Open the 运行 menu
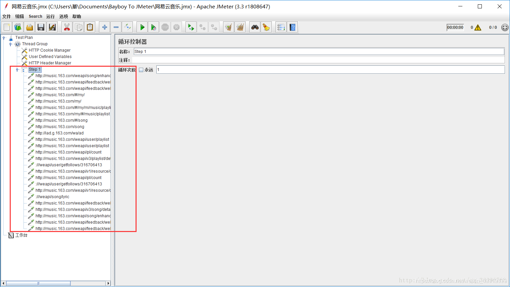This screenshot has height=287, width=510. coord(50,16)
